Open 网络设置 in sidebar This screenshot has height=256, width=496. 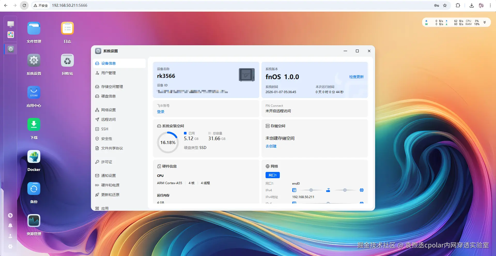pyautogui.click(x=119, y=110)
